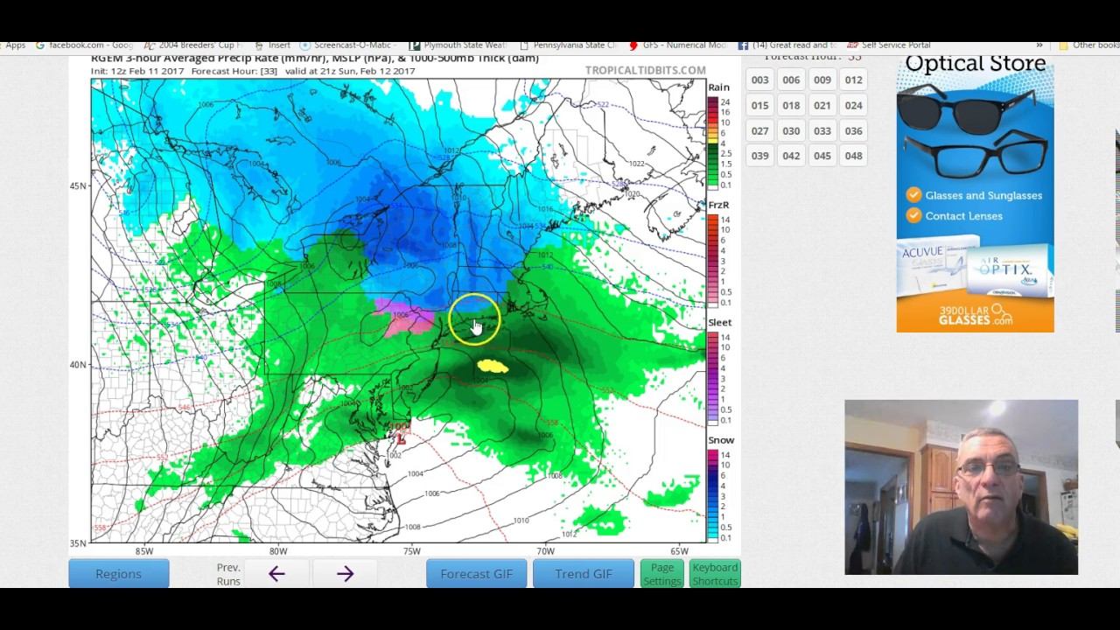Viewport: 1120px width, 630px height.
Task: Open the Self Service Portal bookmark
Action: (889, 45)
